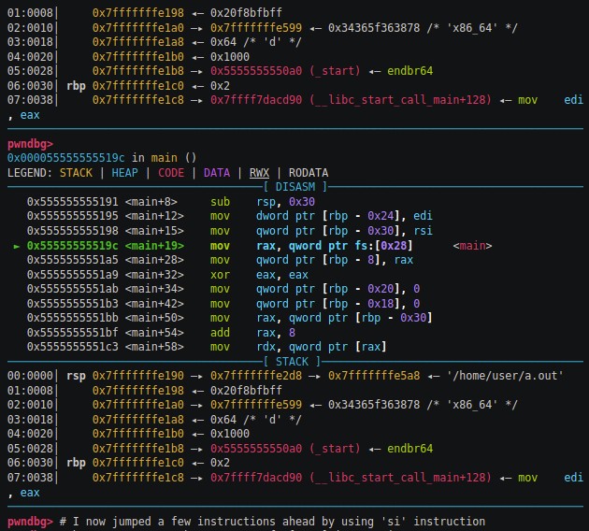Image resolution: width=589 pixels, height=531 pixels.
Task: Click the 0x000055555555519c address in main
Action: tap(65, 158)
